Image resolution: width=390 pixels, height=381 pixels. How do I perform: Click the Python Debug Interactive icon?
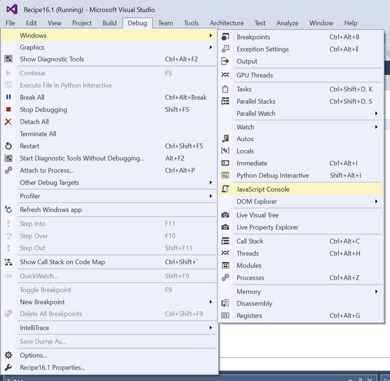point(226,175)
